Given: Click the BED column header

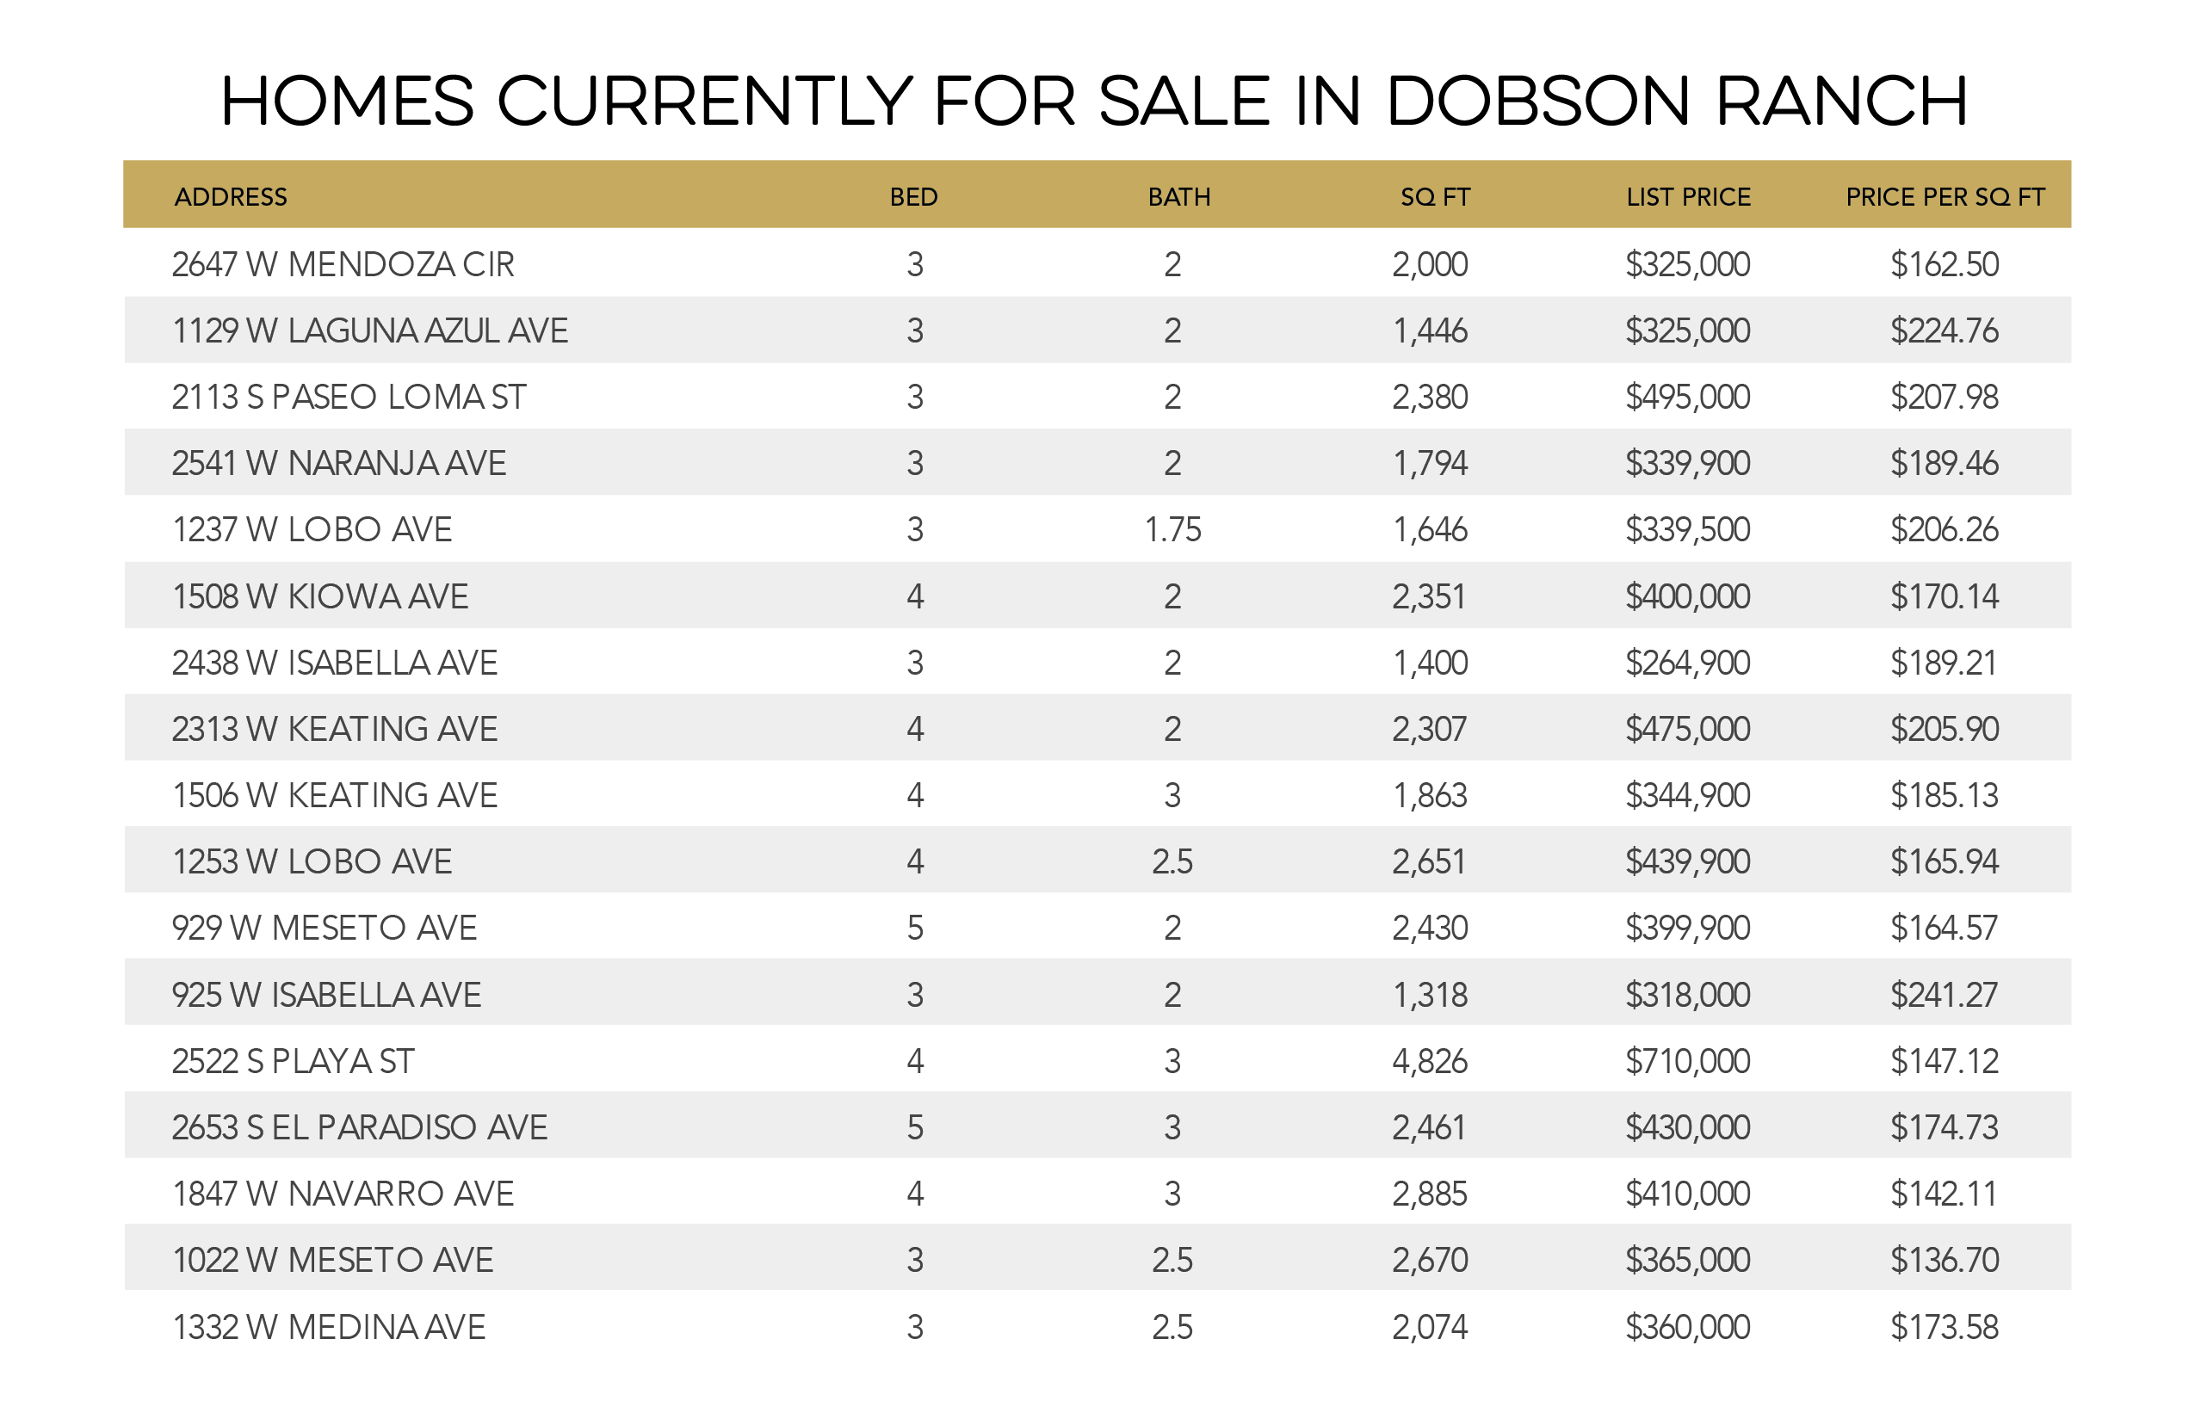Looking at the screenshot, I should pos(913,196).
